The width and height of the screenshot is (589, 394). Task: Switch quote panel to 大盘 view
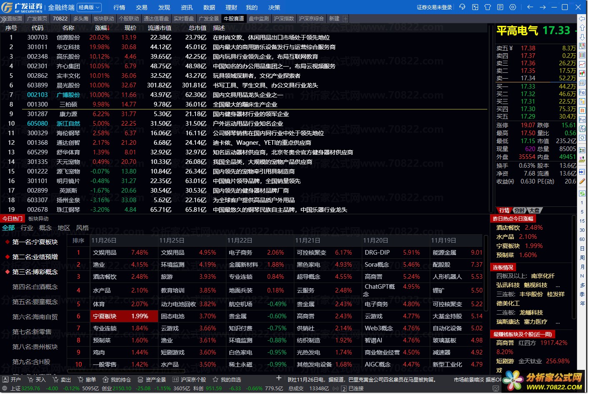click(x=534, y=210)
